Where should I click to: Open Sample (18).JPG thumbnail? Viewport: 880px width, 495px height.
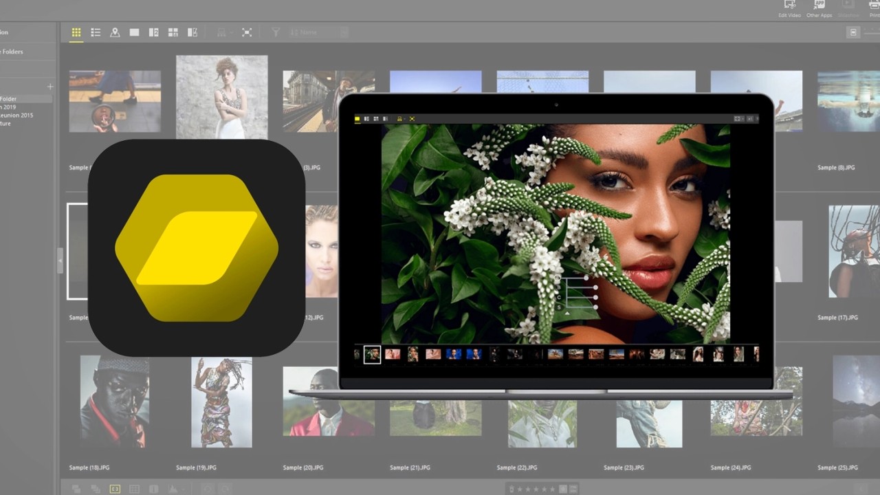tap(115, 401)
